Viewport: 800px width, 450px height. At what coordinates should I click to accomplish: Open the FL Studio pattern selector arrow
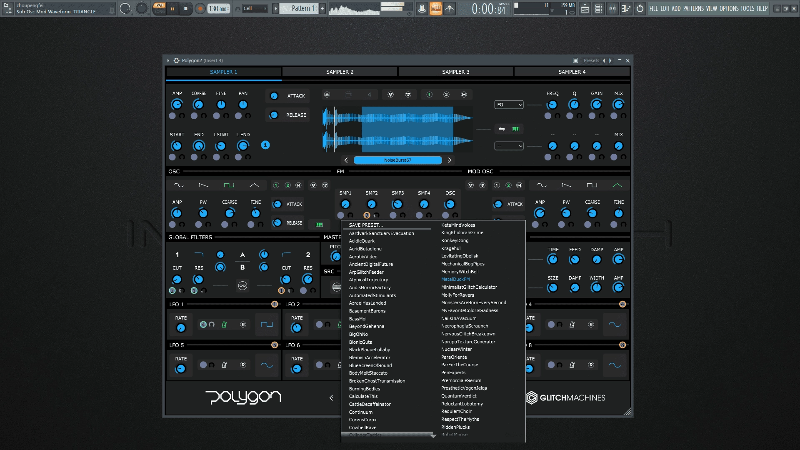[x=275, y=8]
